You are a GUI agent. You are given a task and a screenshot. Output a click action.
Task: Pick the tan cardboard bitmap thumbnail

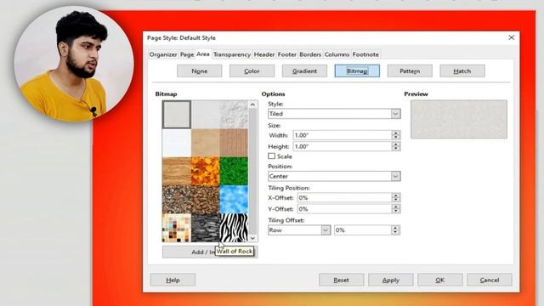pyautogui.click(x=205, y=143)
